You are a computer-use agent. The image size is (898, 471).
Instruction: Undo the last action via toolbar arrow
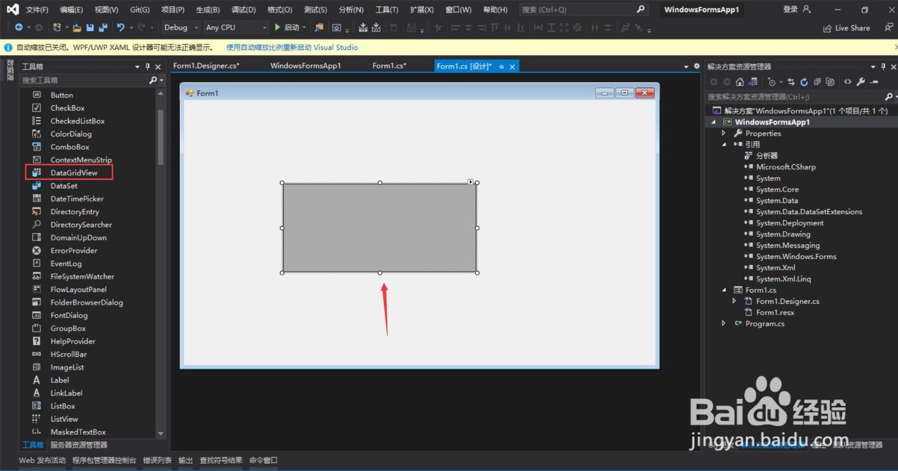point(121,27)
